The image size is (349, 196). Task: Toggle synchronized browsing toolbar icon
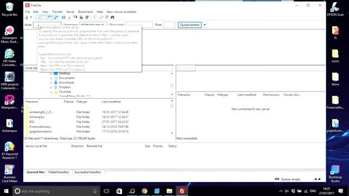107,17
